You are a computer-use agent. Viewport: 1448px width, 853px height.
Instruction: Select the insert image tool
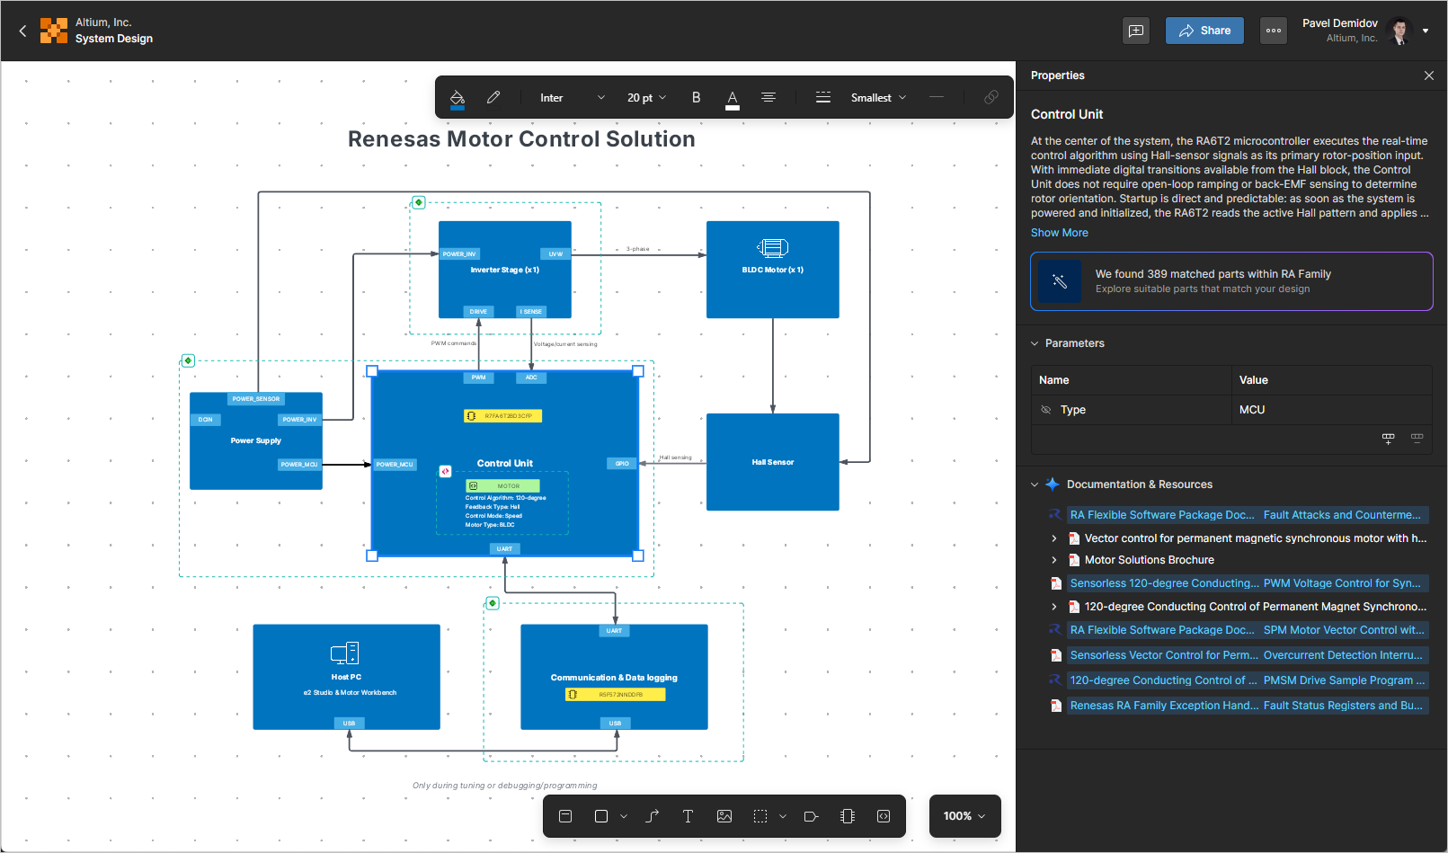pyautogui.click(x=724, y=816)
